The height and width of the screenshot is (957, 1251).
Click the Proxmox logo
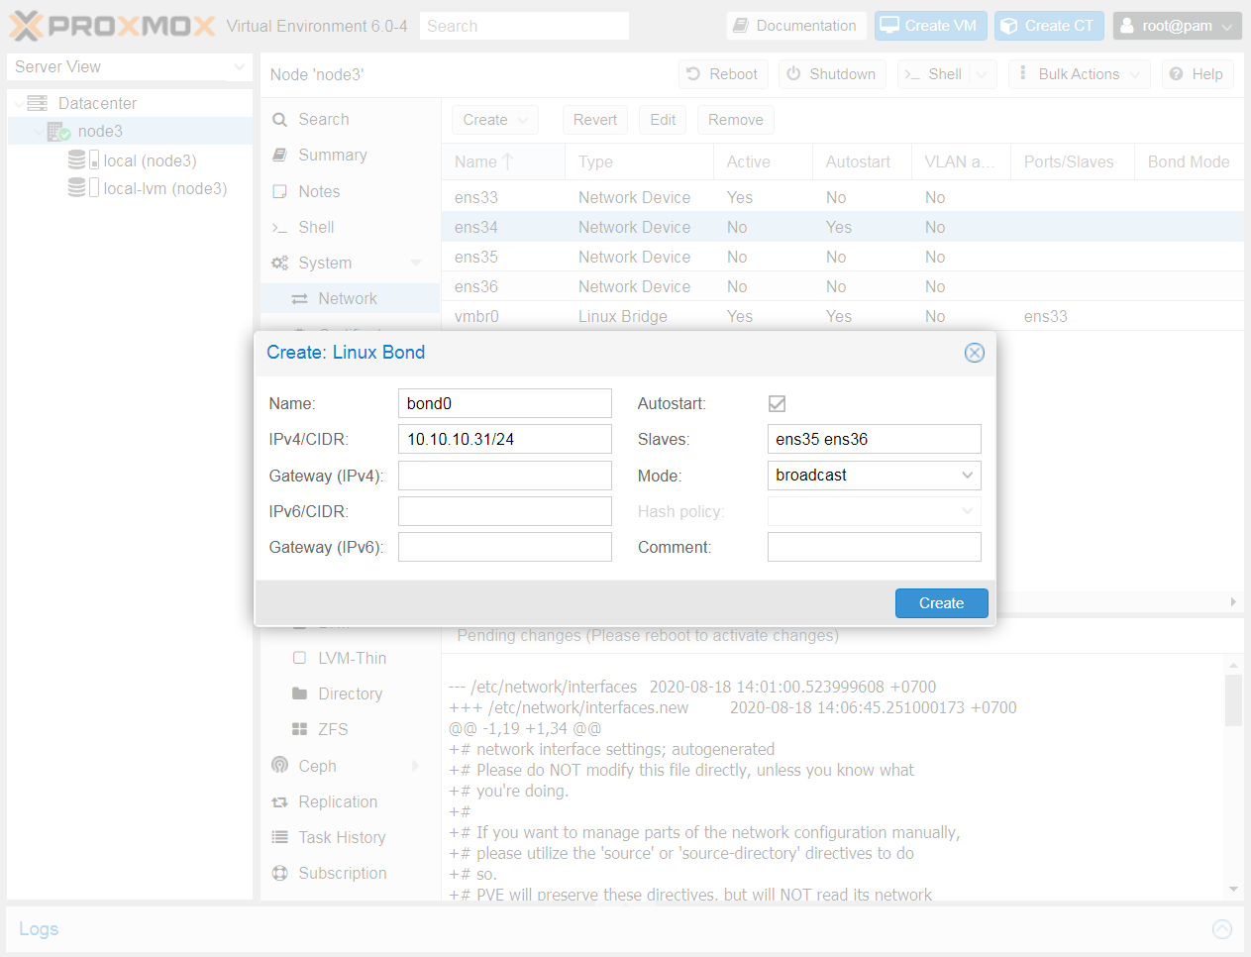pyautogui.click(x=112, y=26)
